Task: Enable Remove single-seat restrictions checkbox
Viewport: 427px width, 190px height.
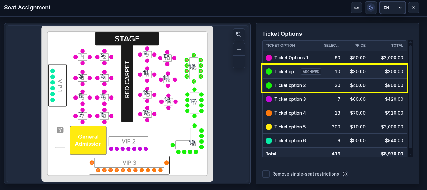Action: point(266,174)
